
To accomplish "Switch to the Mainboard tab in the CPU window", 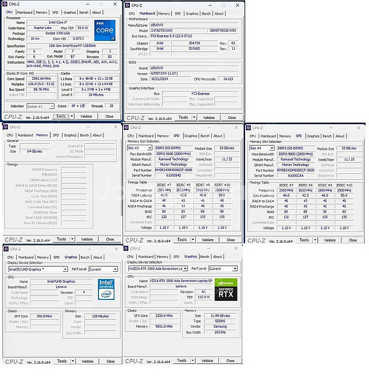I will [x=25, y=12].
